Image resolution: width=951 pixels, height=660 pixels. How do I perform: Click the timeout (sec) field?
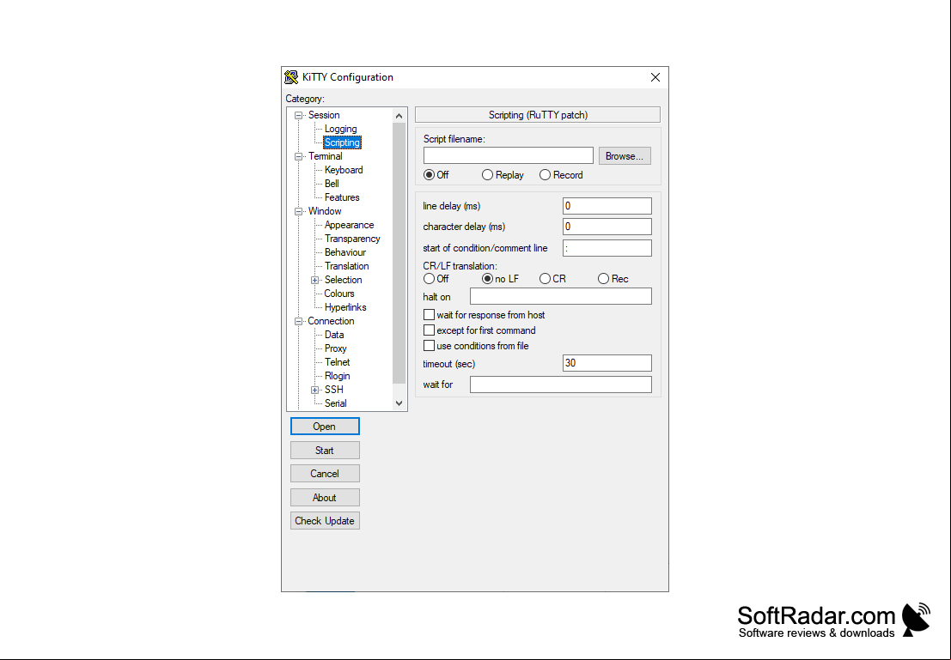pyautogui.click(x=607, y=363)
